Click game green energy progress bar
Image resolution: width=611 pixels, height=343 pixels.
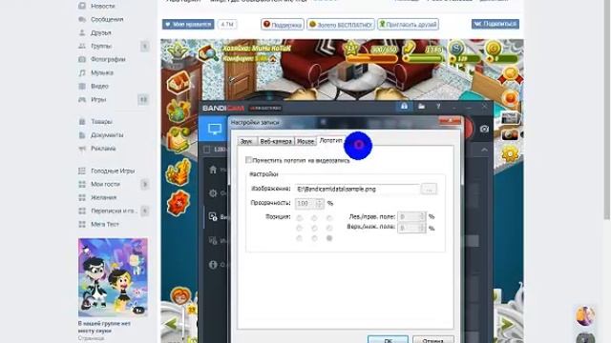tap(423, 59)
